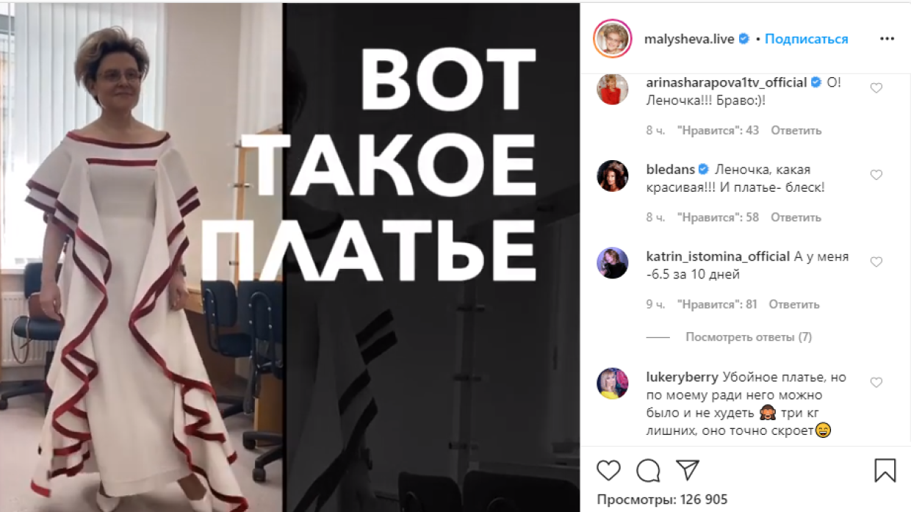This screenshot has height=512, width=911.
Task: Save the post with the bookmark icon
Action: pos(885,470)
